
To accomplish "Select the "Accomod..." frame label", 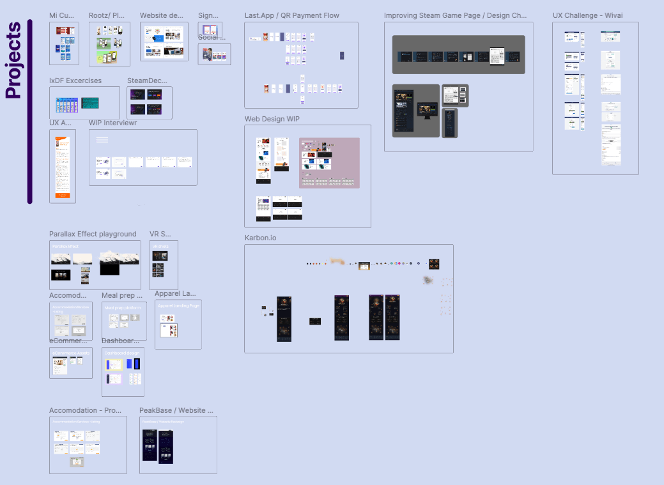I will (68, 295).
